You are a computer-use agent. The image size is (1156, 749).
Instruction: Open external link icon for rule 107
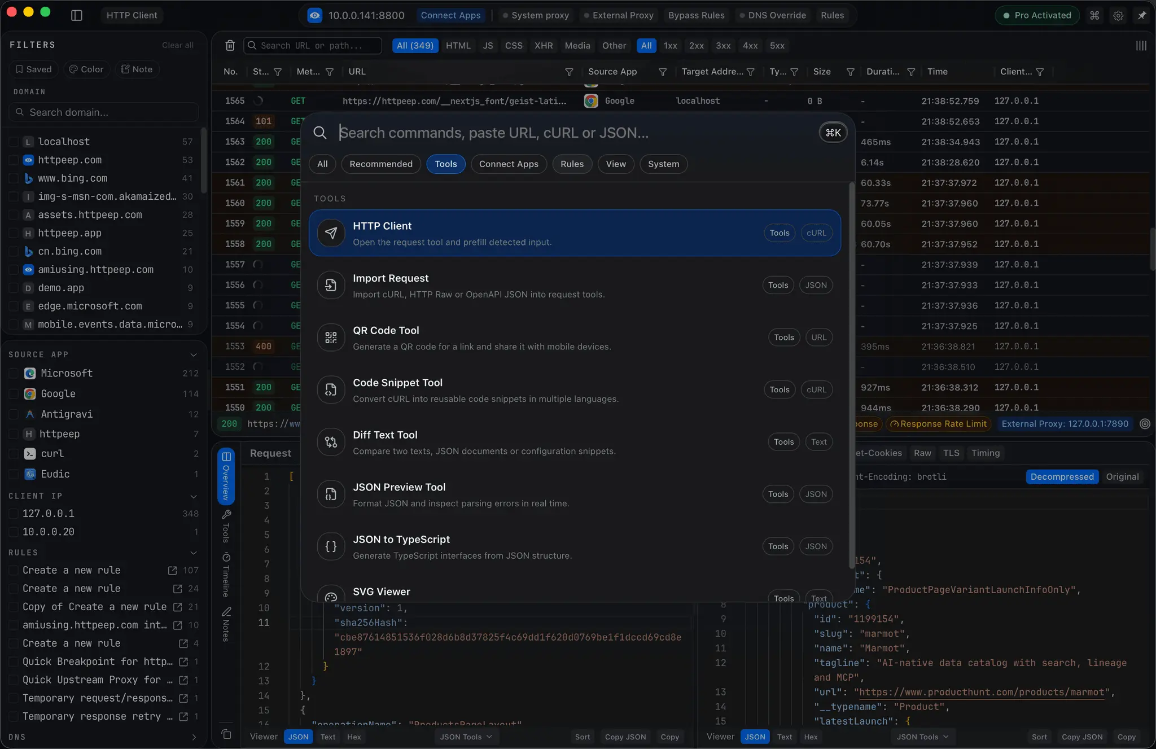tap(173, 571)
